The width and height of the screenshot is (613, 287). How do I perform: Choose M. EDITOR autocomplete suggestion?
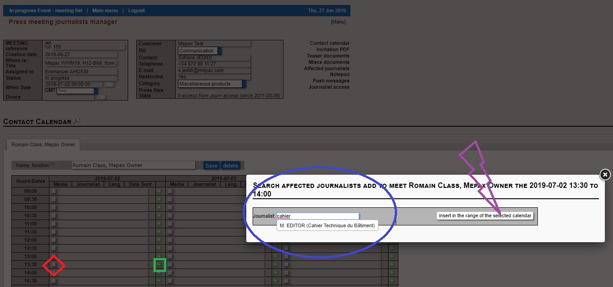coord(327,225)
